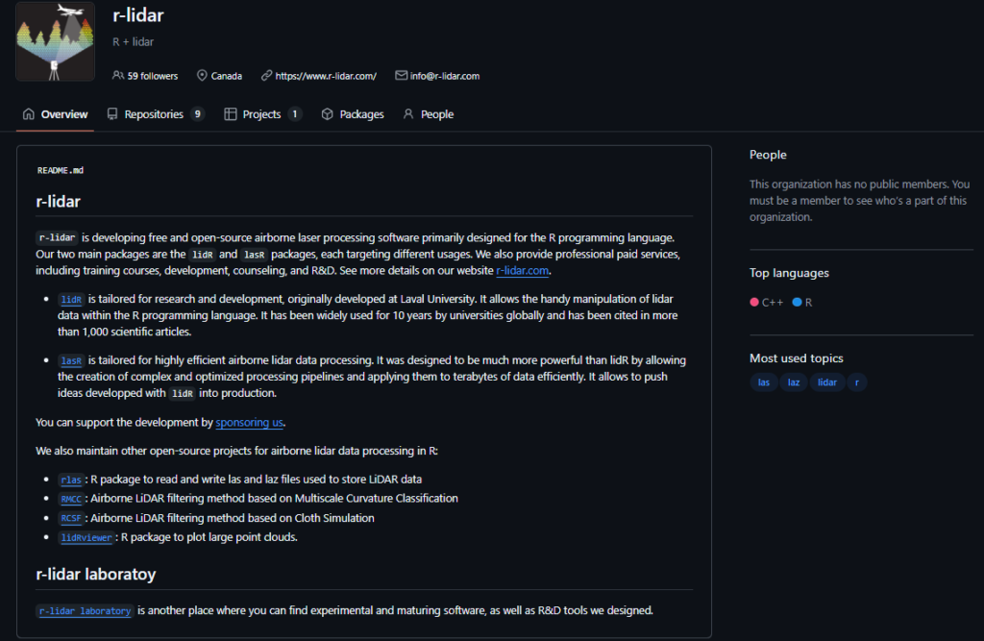Open the lasR package link
Viewport: 984px width, 641px height.
[x=72, y=361]
